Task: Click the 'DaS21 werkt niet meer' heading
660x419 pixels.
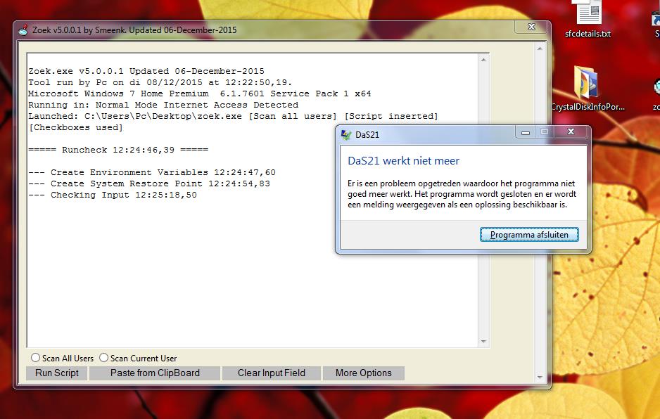Action: coord(403,161)
